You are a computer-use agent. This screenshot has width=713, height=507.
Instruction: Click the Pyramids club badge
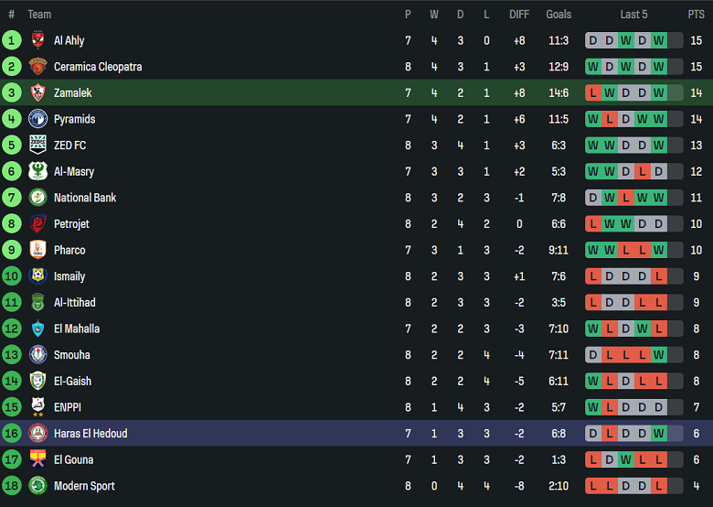click(x=37, y=119)
